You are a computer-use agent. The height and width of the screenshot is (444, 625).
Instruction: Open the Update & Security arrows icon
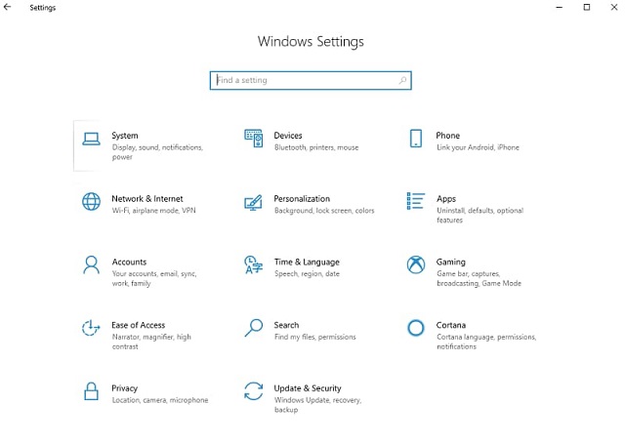point(254,391)
